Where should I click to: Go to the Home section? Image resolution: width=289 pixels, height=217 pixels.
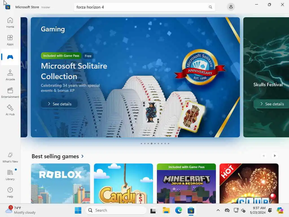(x=10, y=23)
